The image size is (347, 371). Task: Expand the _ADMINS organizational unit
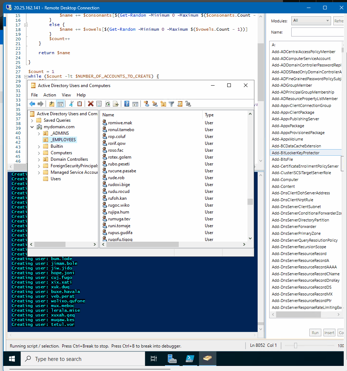click(x=39, y=133)
